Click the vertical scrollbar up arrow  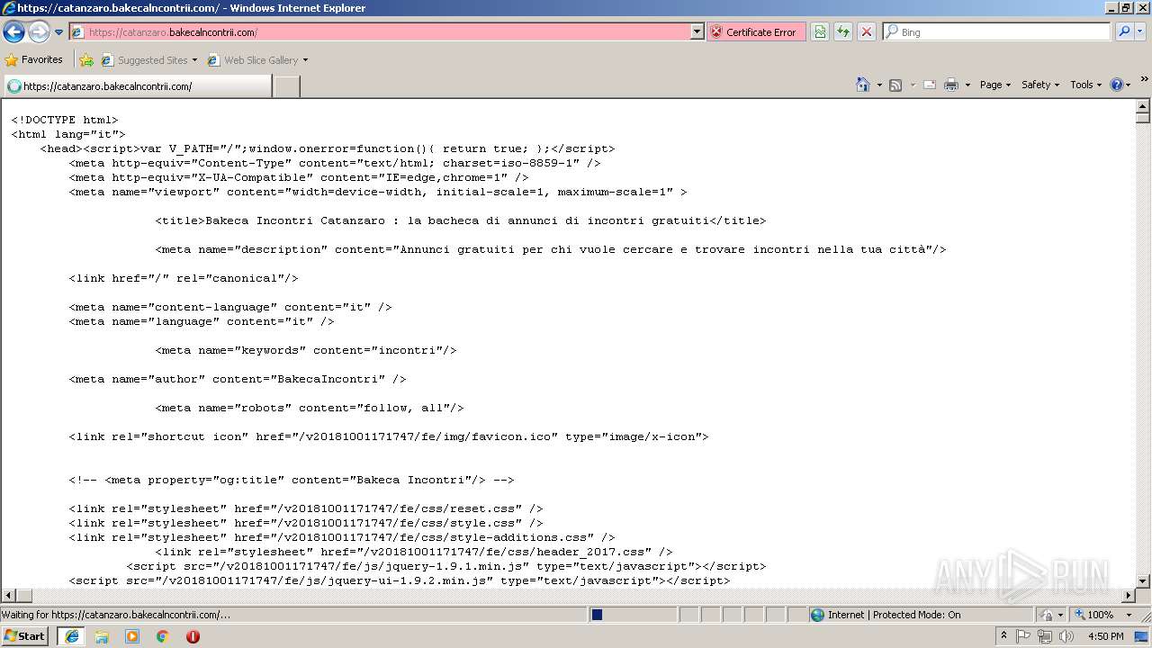(1143, 105)
